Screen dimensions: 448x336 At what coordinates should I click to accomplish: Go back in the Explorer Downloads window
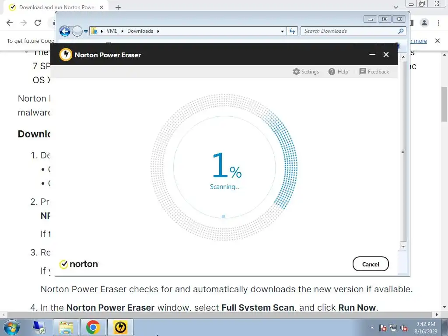(x=65, y=31)
